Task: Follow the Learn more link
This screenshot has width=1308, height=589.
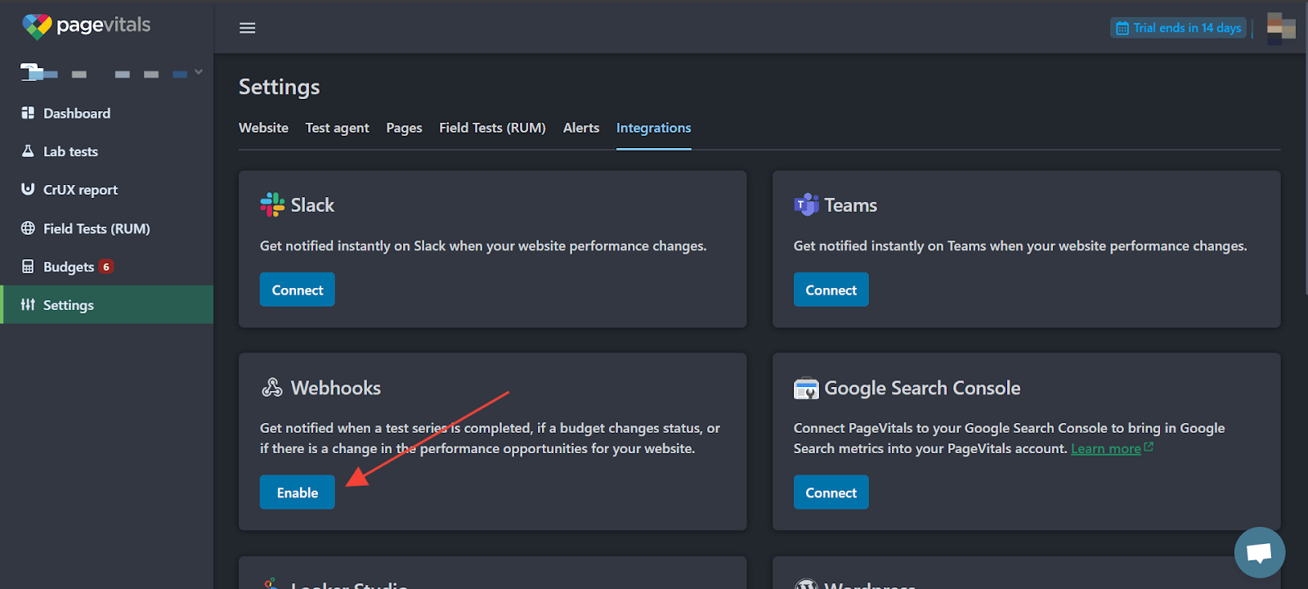Action: coord(1105,448)
